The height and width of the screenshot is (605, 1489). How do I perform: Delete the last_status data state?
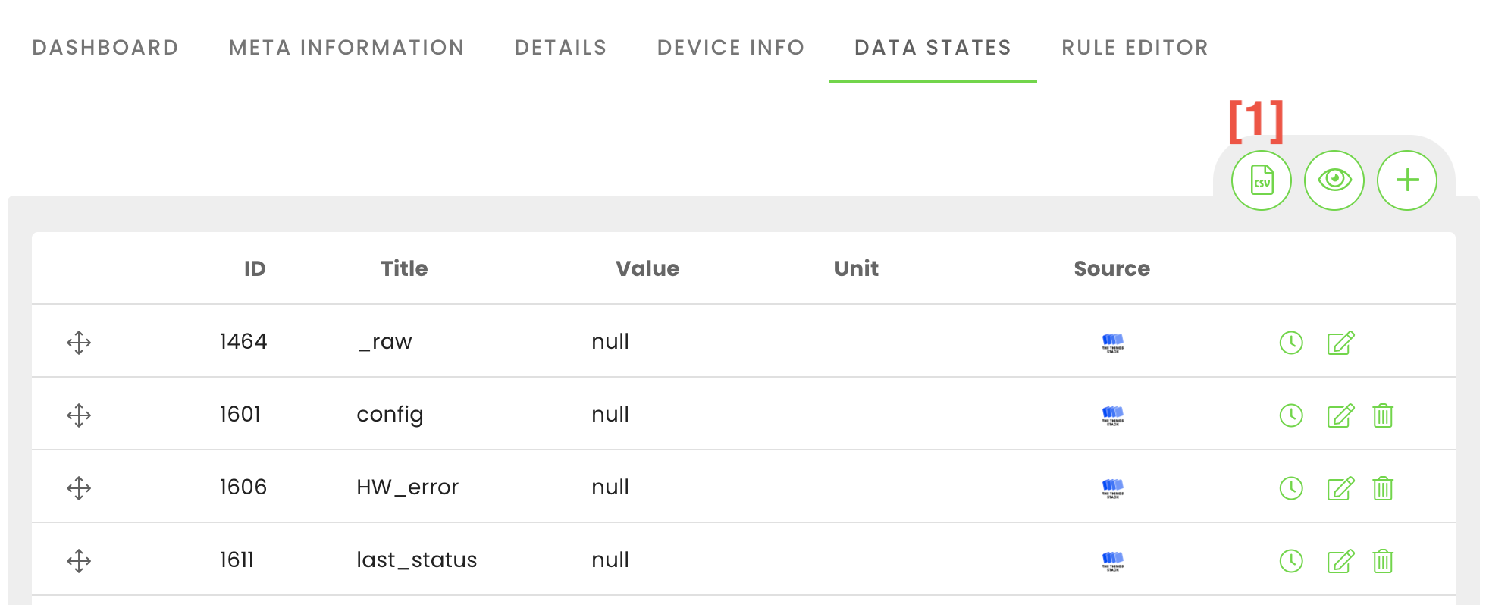tap(1383, 561)
